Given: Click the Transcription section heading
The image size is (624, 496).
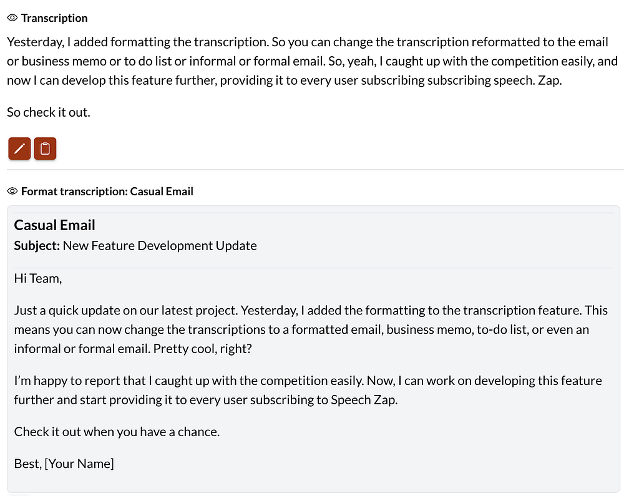Looking at the screenshot, I should [x=54, y=18].
